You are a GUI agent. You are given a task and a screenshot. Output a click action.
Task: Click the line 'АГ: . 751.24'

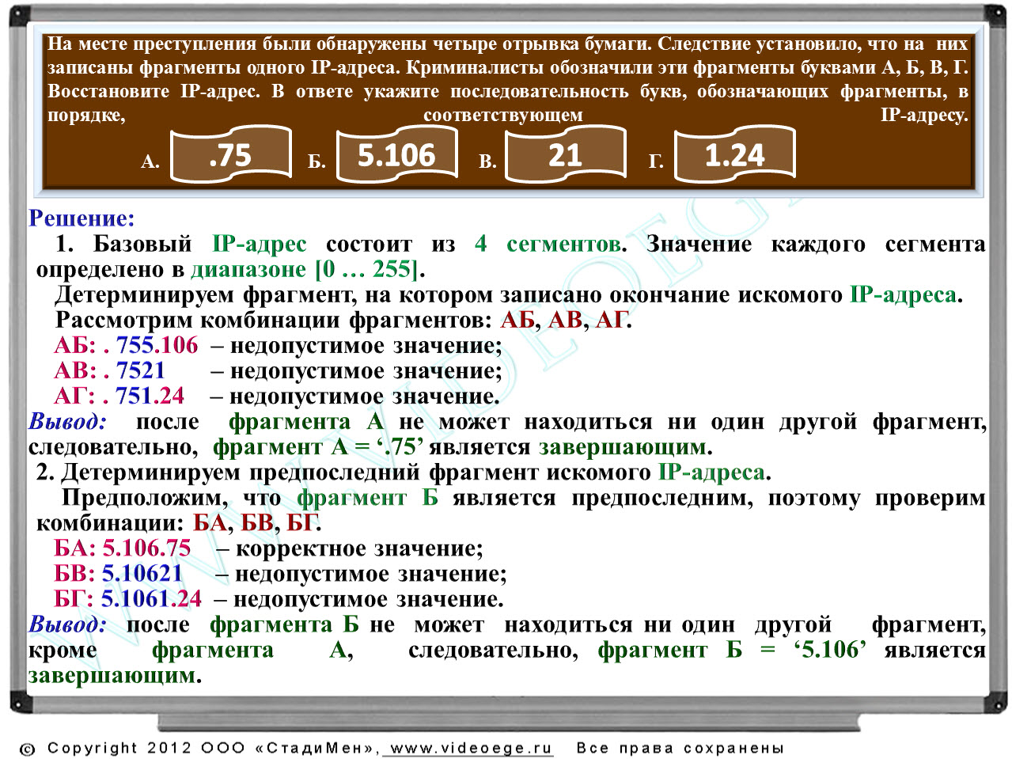coord(119,396)
